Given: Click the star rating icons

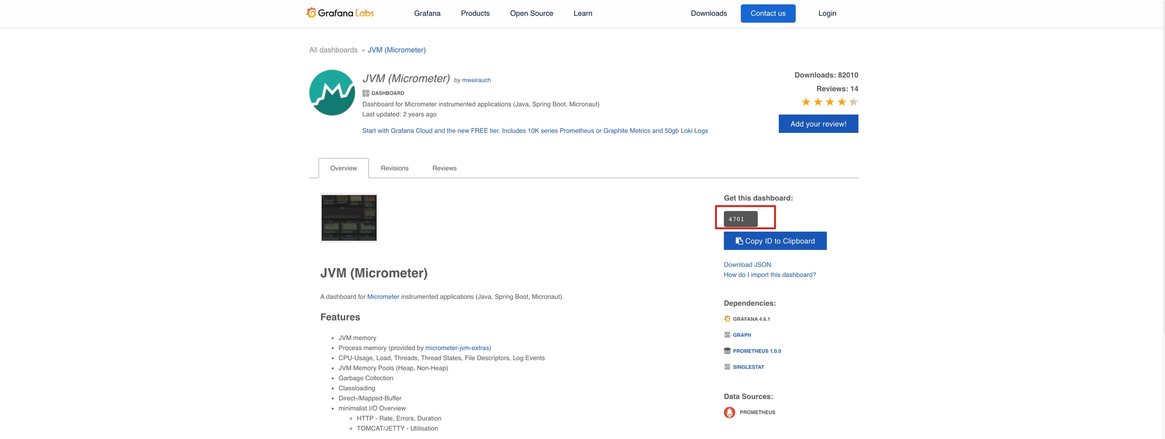Looking at the screenshot, I should click(829, 102).
